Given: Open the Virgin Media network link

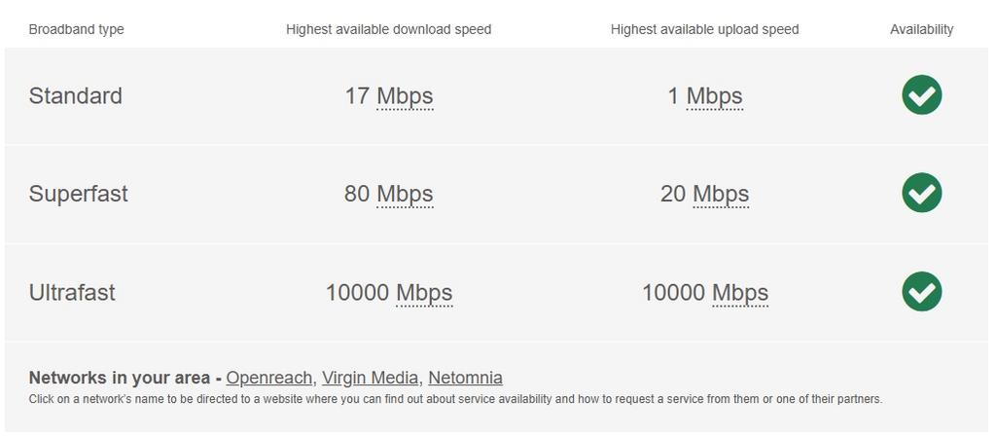Looking at the screenshot, I should click(x=371, y=378).
